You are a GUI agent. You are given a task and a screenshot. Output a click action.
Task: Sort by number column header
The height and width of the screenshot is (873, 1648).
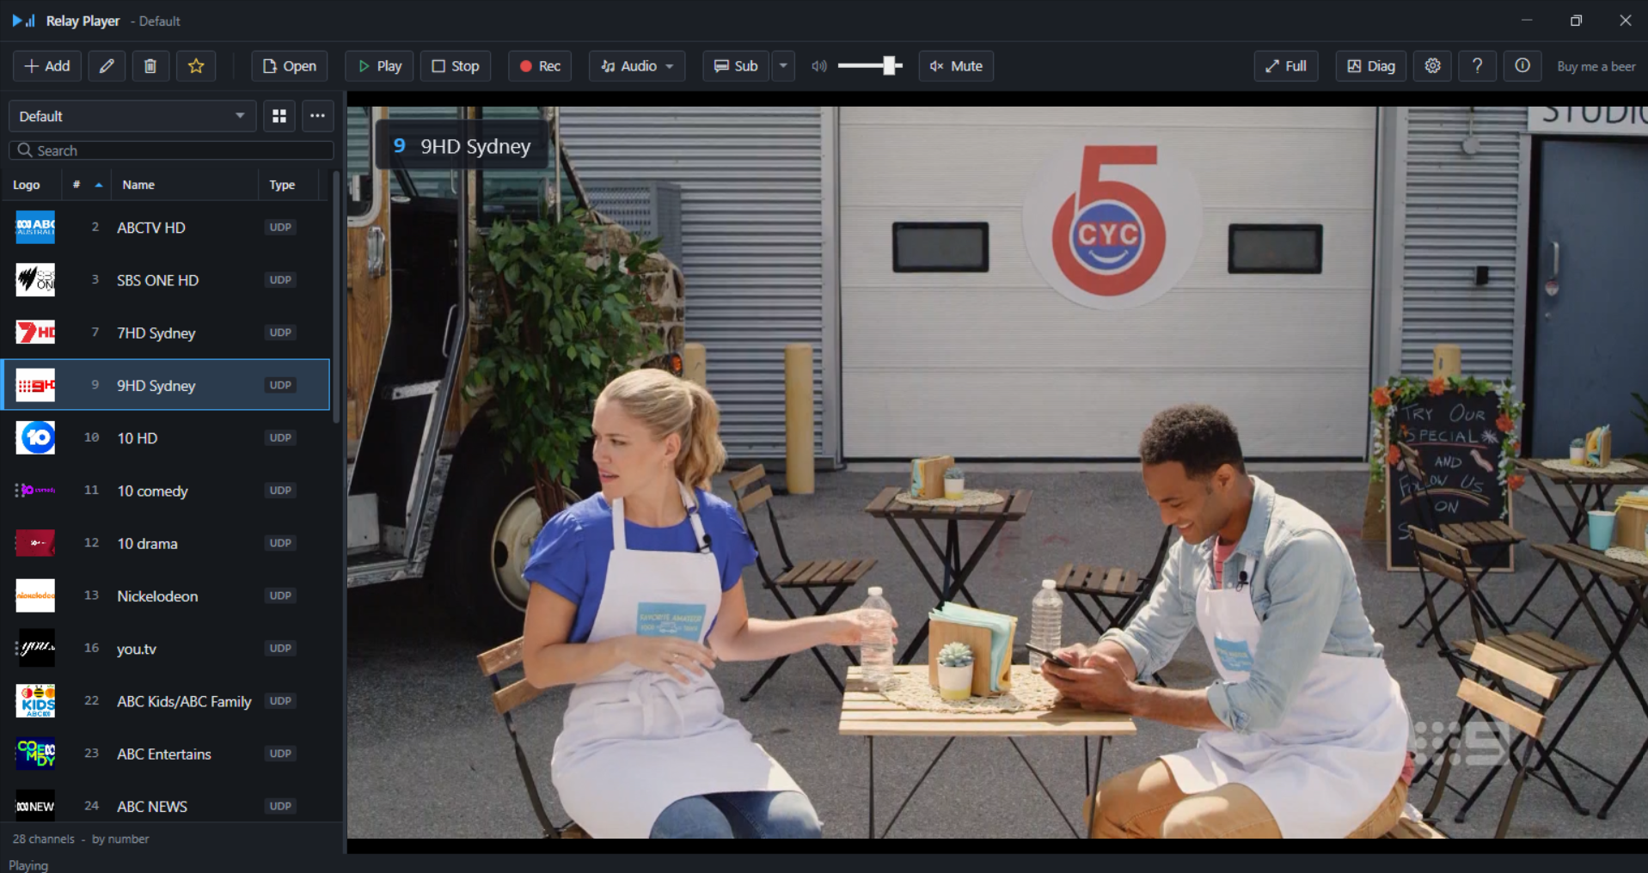tap(86, 185)
